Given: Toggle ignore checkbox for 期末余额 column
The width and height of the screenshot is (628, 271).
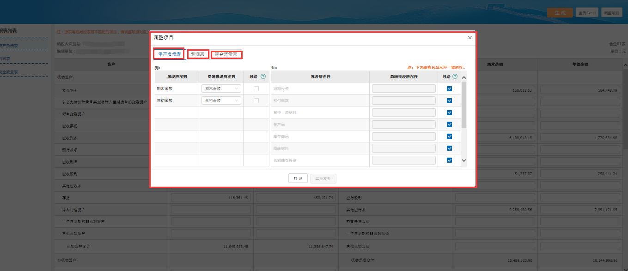Looking at the screenshot, I should pyautogui.click(x=256, y=88).
